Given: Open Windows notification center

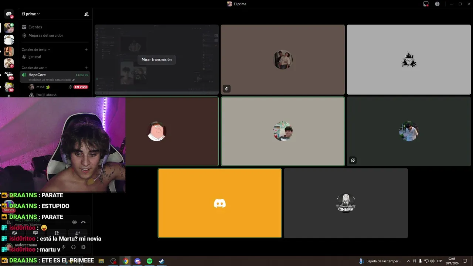Looking at the screenshot, I should click(x=465, y=261).
